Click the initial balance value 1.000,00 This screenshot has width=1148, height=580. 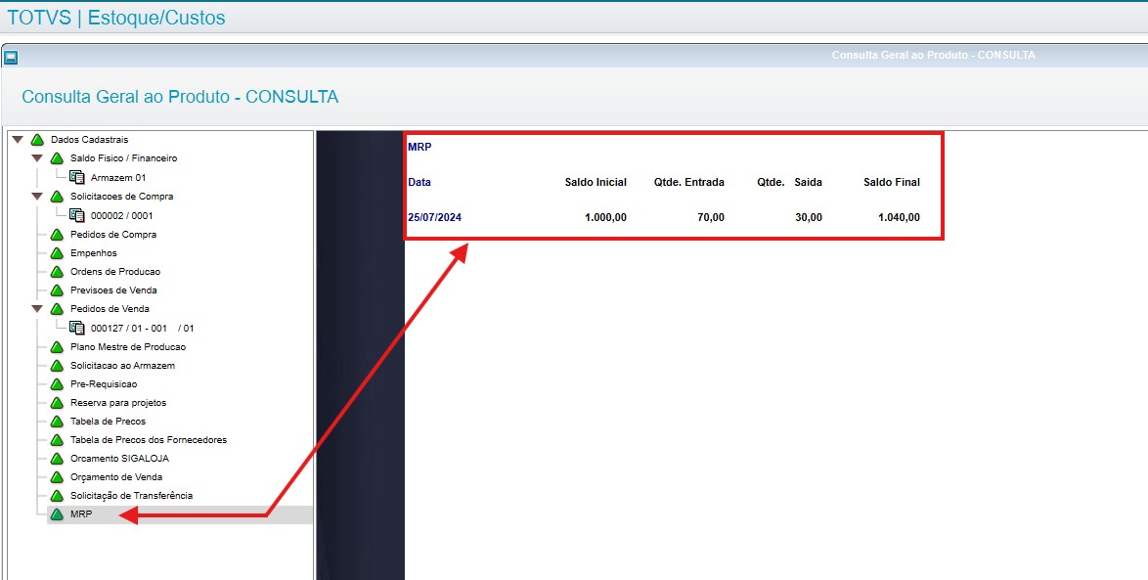pos(605,217)
